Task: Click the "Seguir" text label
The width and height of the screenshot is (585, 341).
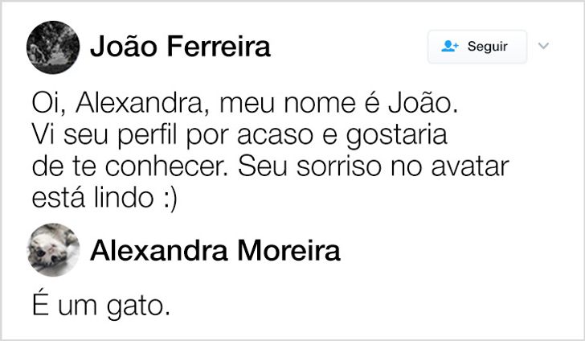Action: [487, 47]
